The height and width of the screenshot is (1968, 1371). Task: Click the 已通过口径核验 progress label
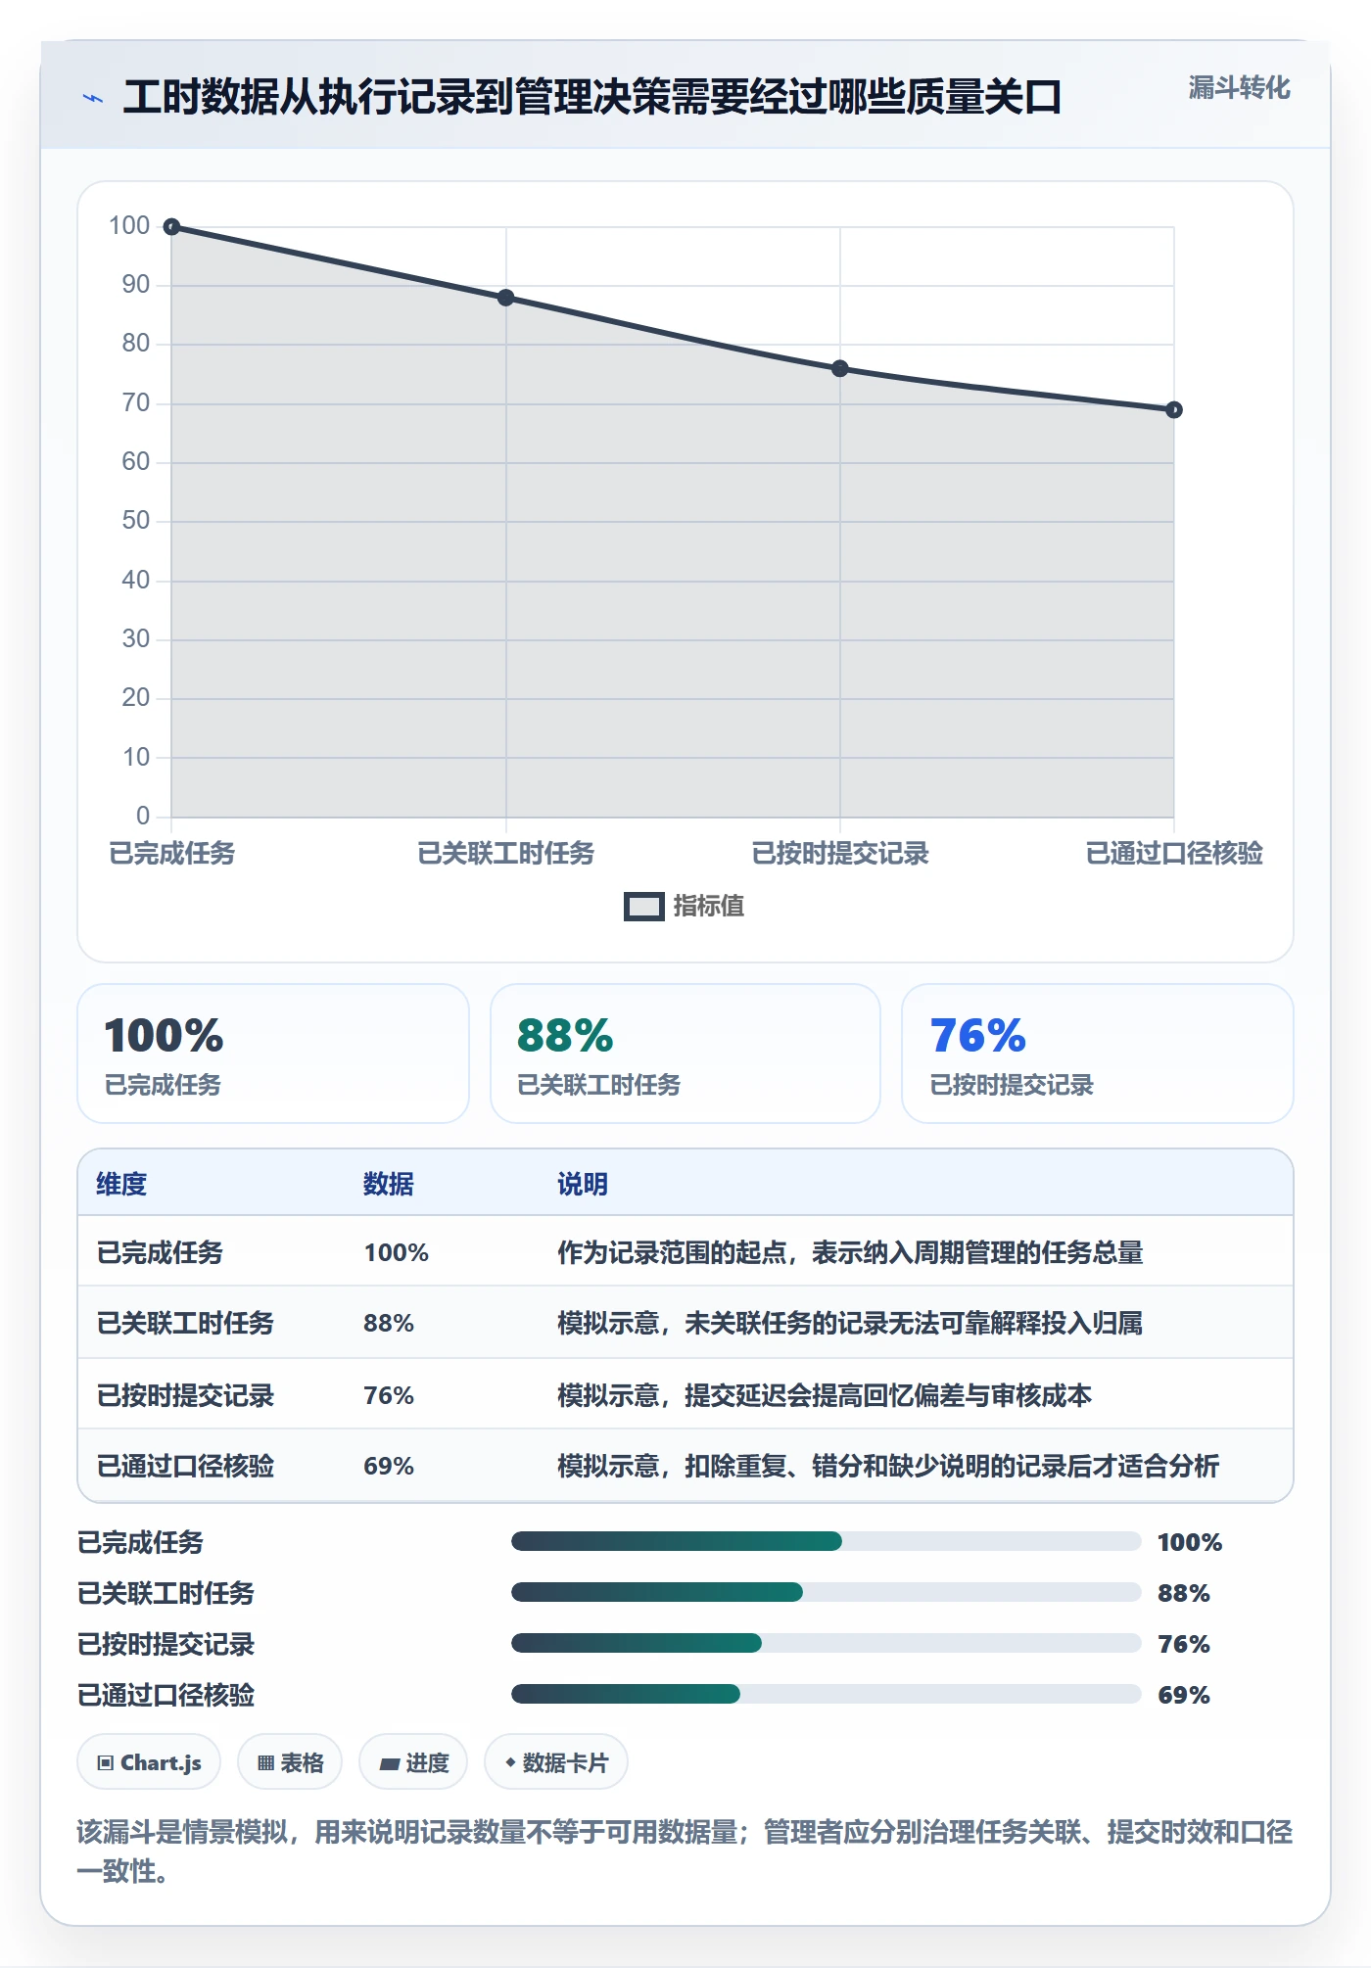(165, 1695)
